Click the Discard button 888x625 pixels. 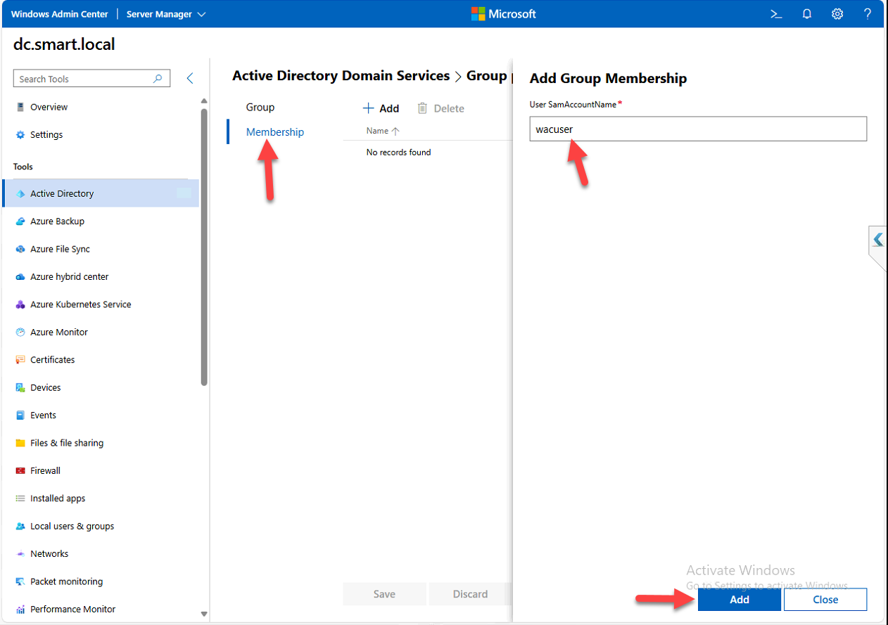click(471, 594)
